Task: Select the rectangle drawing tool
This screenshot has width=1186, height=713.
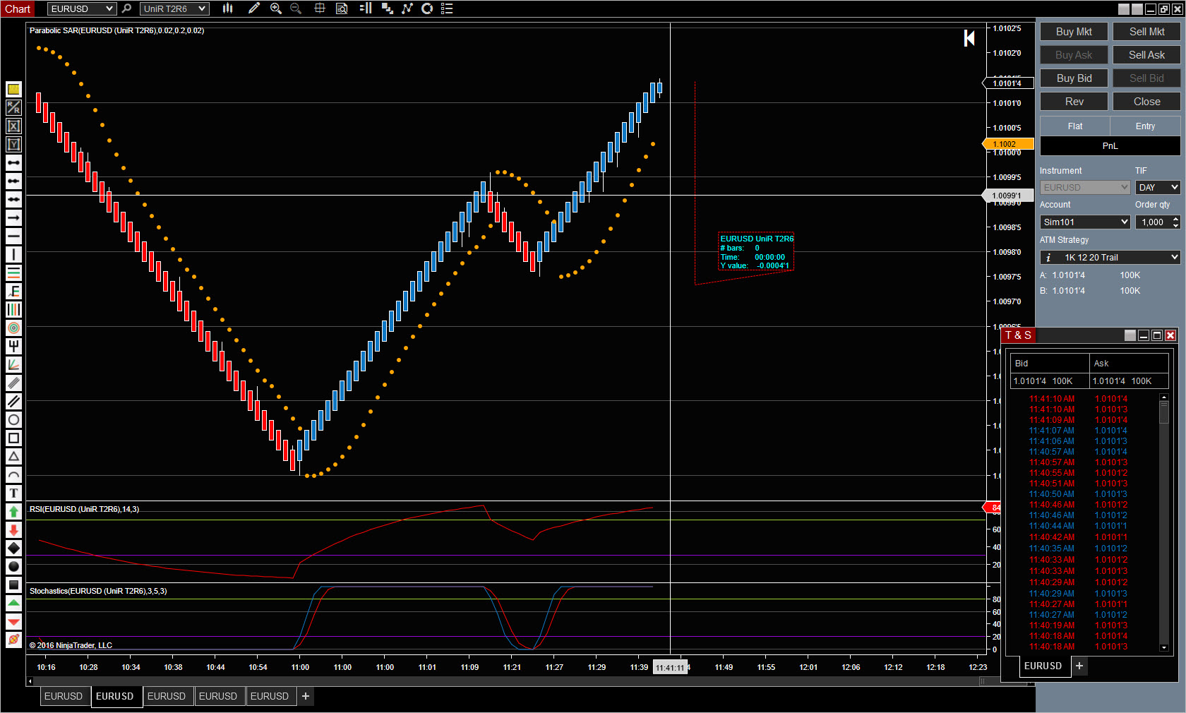Action: (x=13, y=438)
